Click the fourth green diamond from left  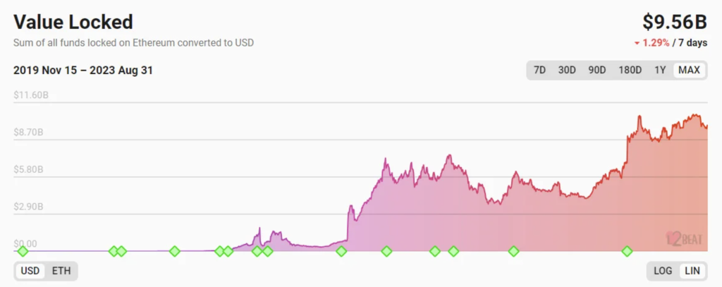(175, 251)
